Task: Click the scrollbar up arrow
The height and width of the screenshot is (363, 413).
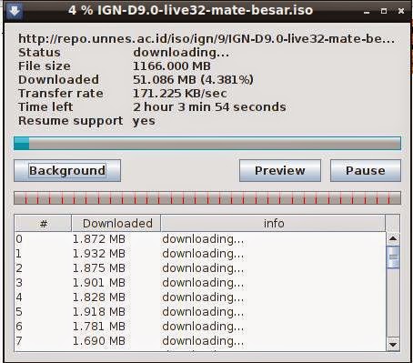Action: click(393, 238)
